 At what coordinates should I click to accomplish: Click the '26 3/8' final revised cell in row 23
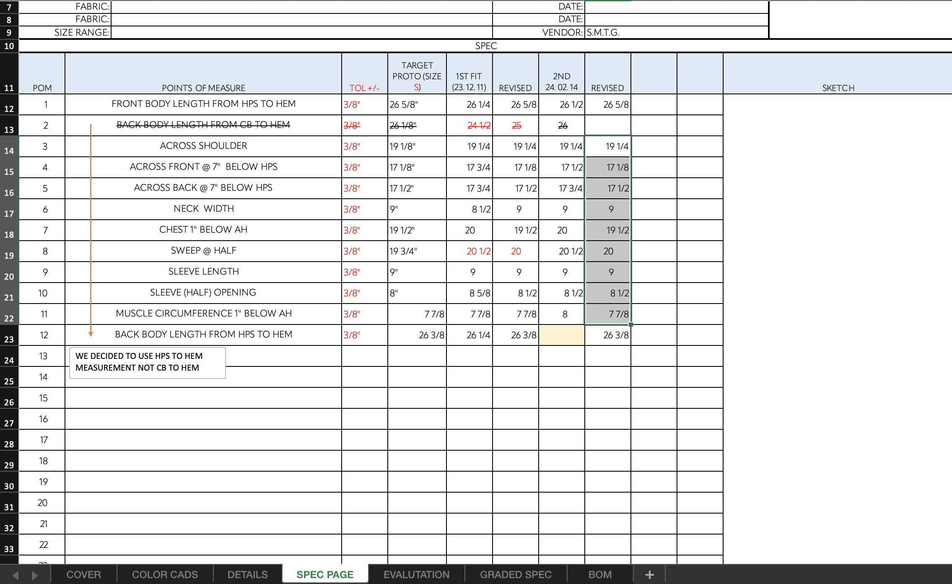coord(608,335)
